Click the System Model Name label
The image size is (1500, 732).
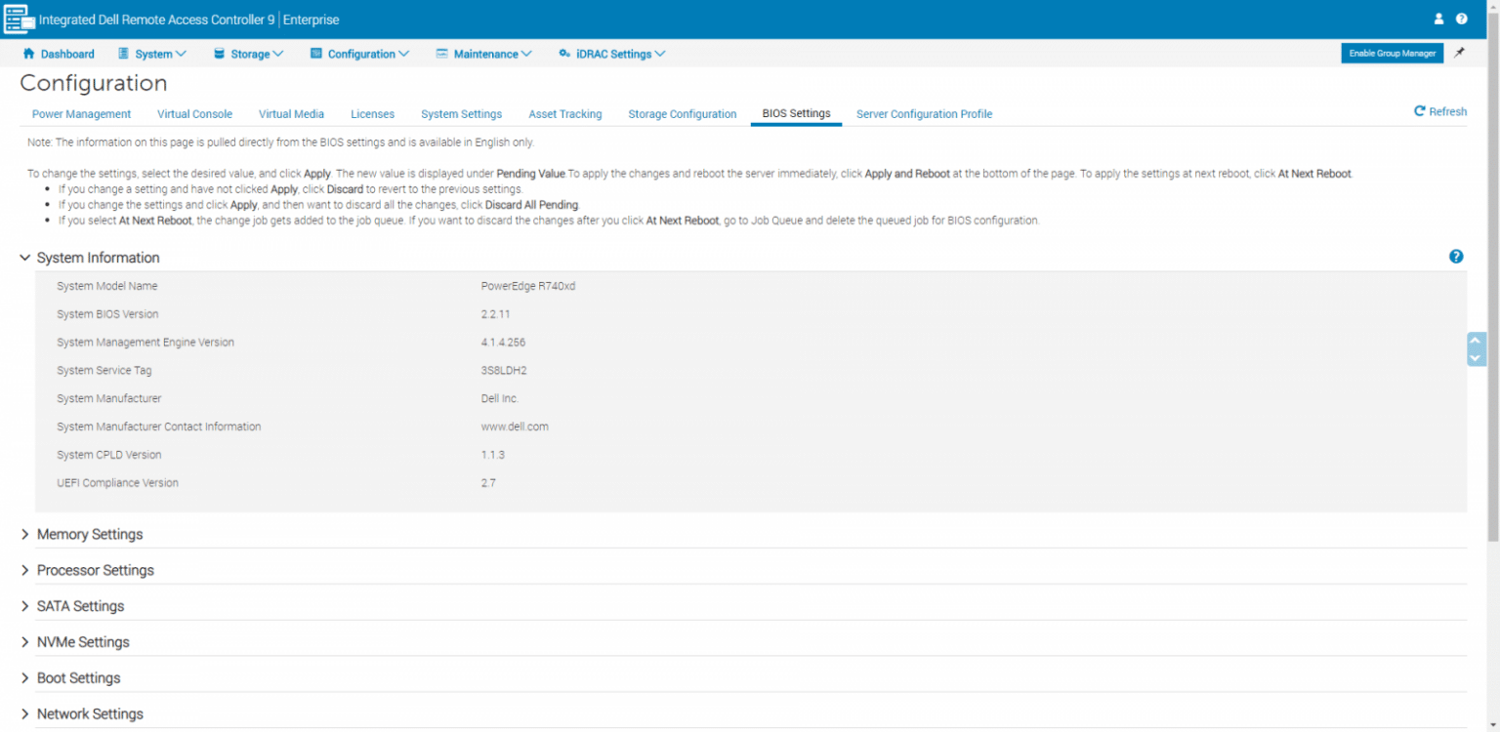click(x=106, y=286)
